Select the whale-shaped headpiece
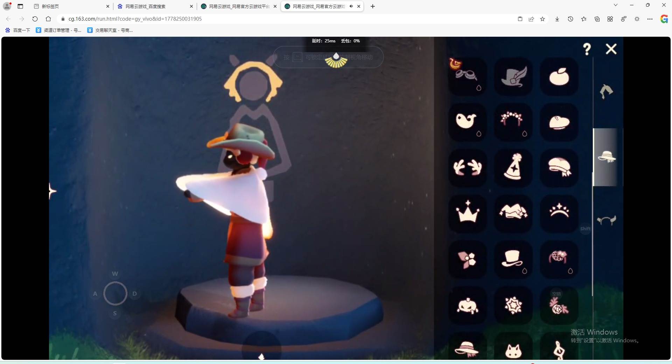 coord(467,122)
